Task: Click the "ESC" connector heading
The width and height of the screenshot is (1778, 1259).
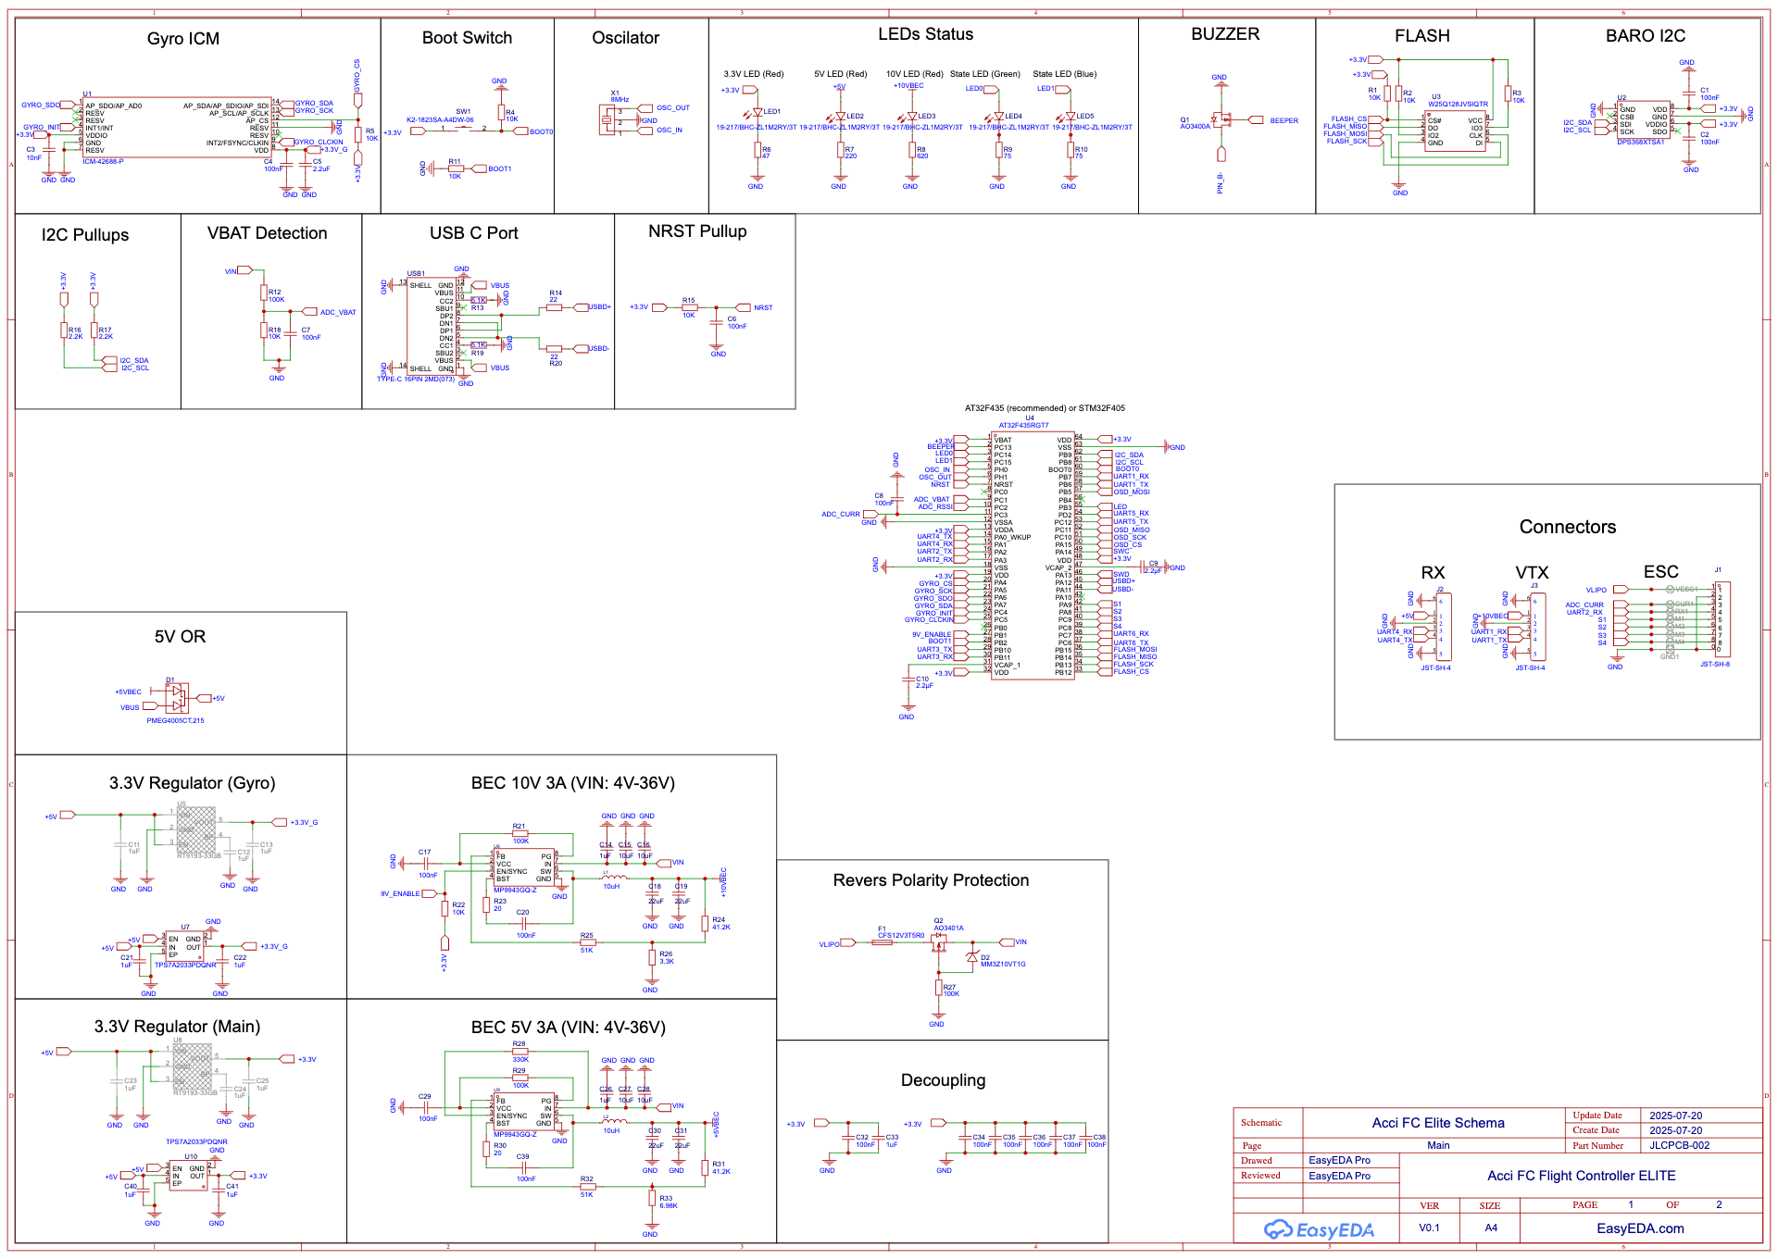Action: [x=1660, y=572]
